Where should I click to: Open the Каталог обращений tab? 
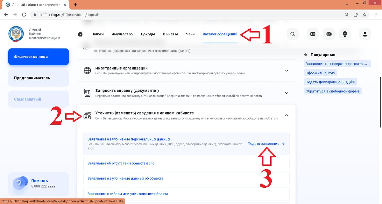coord(220,34)
